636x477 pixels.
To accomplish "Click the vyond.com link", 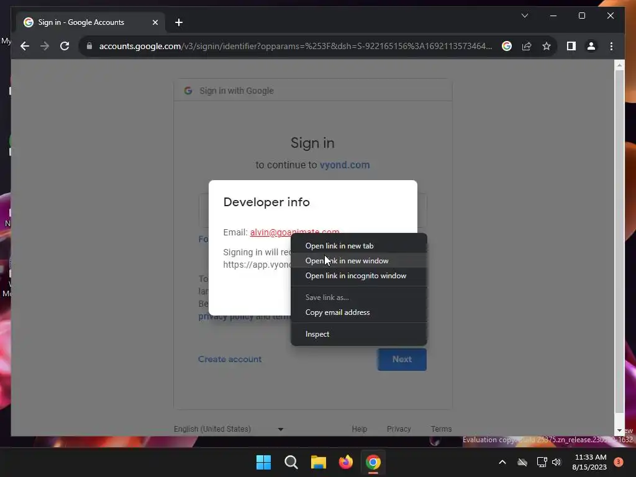I will 344,165.
